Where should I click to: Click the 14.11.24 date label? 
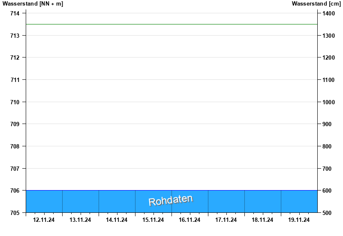(117, 220)
